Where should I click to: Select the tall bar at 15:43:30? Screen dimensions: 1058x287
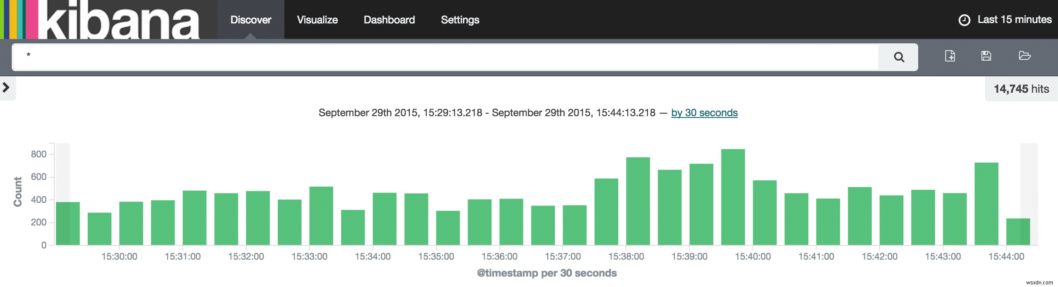point(986,204)
